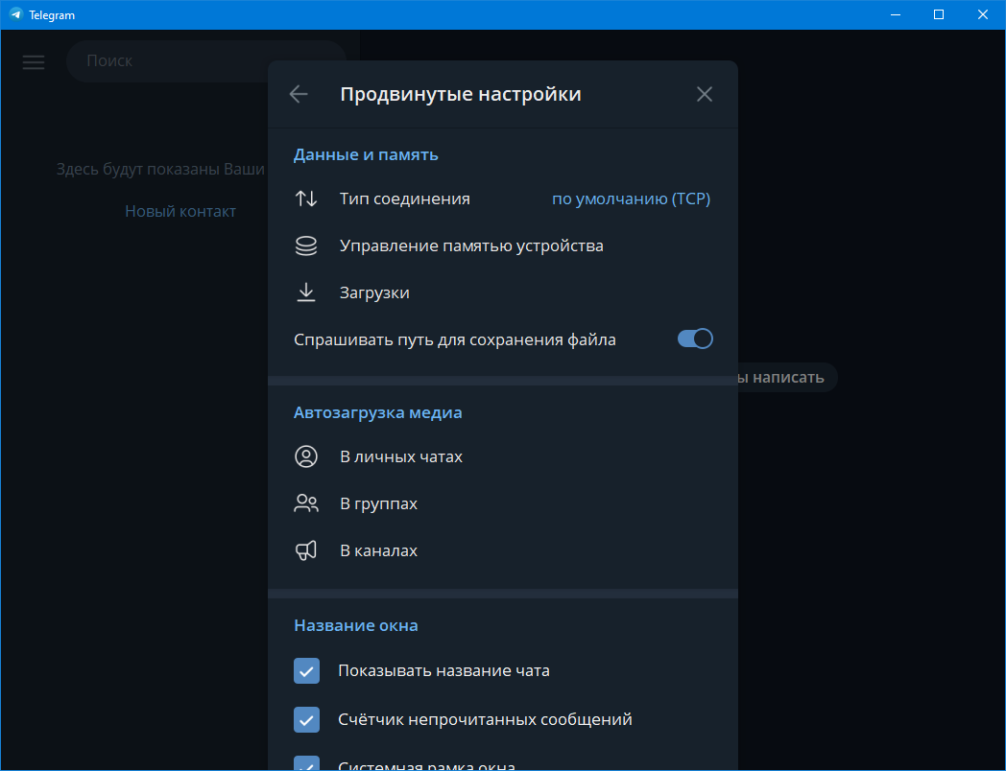Click the Продвинутые настройки title text
Viewport: 1006px width, 771px height.
pos(461,94)
